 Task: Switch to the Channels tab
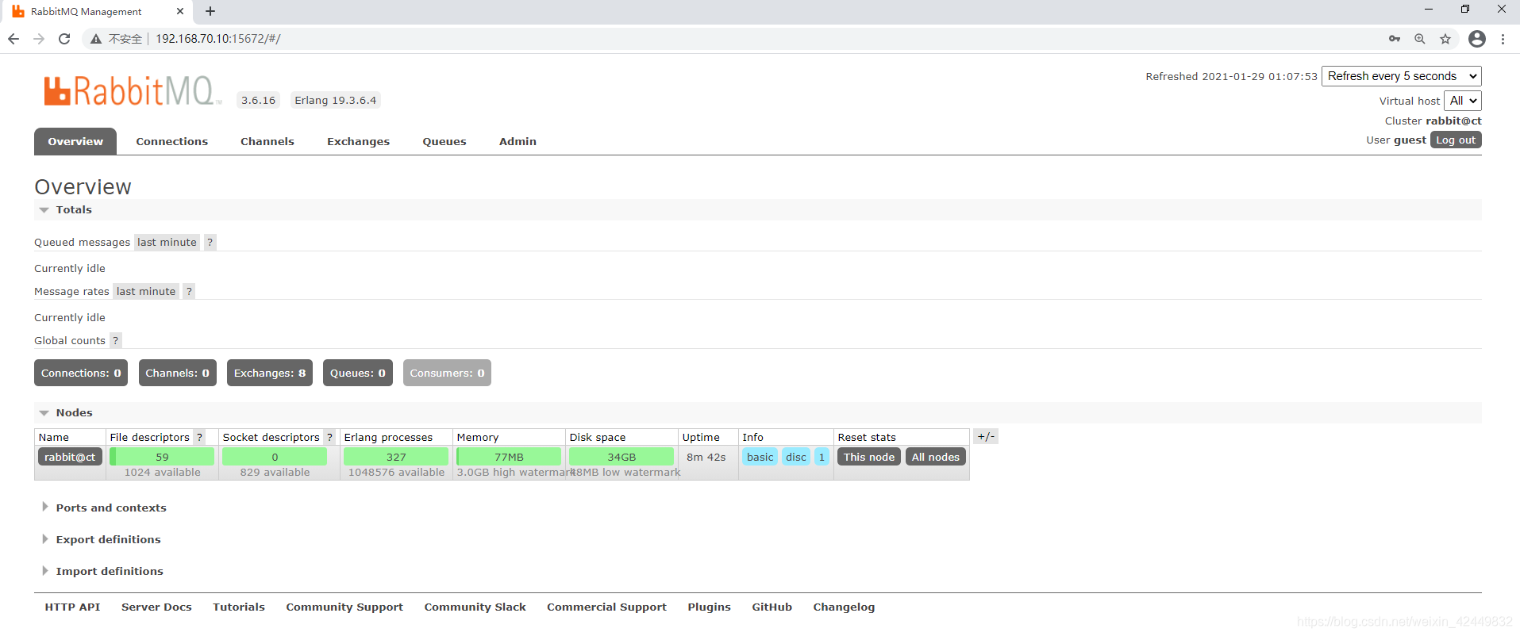coord(267,141)
